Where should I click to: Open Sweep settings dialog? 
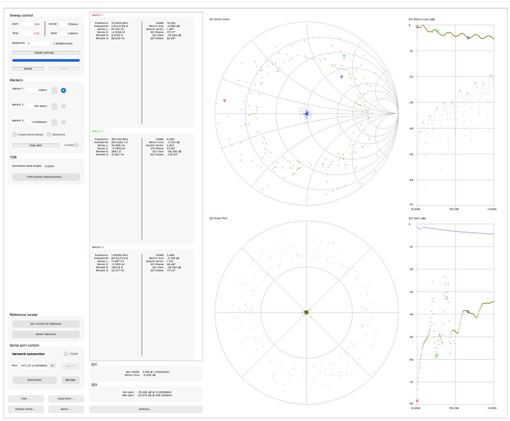pos(46,53)
